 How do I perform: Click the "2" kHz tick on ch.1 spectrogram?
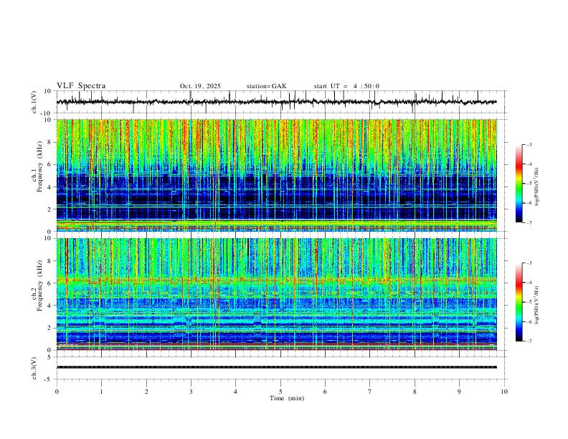[x=50, y=209]
